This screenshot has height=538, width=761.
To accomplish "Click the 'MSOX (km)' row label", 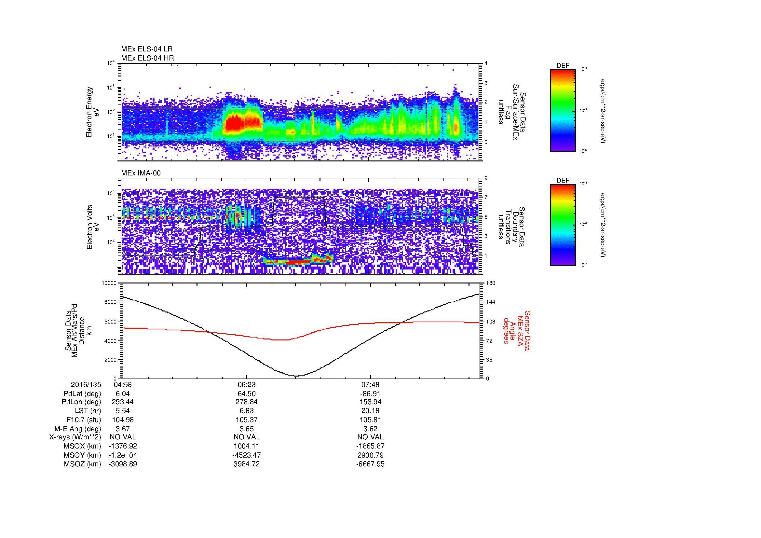I will coord(82,446).
